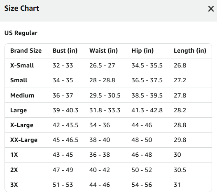Select the XX-Large row label

[x=24, y=140]
